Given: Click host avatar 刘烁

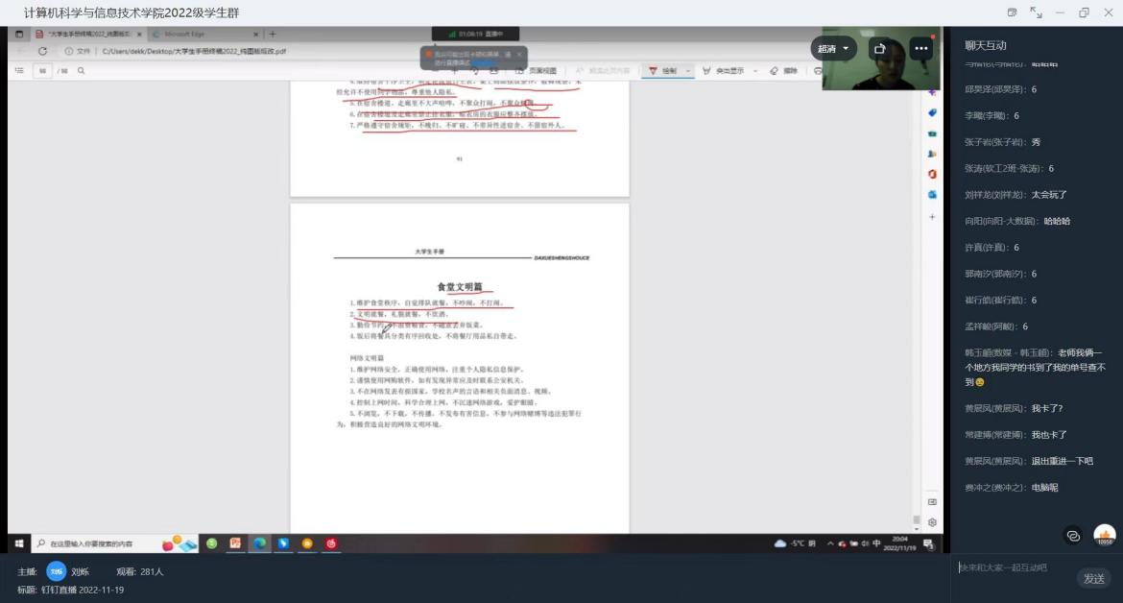Looking at the screenshot, I should pyautogui.click(x=57, y=571).
